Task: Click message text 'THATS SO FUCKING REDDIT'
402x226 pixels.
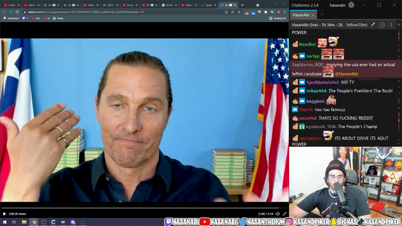Action: click(x=345, y=118)
